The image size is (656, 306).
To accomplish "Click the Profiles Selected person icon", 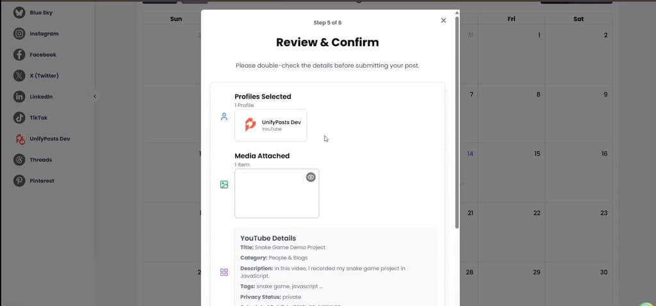I will point(224,117).
